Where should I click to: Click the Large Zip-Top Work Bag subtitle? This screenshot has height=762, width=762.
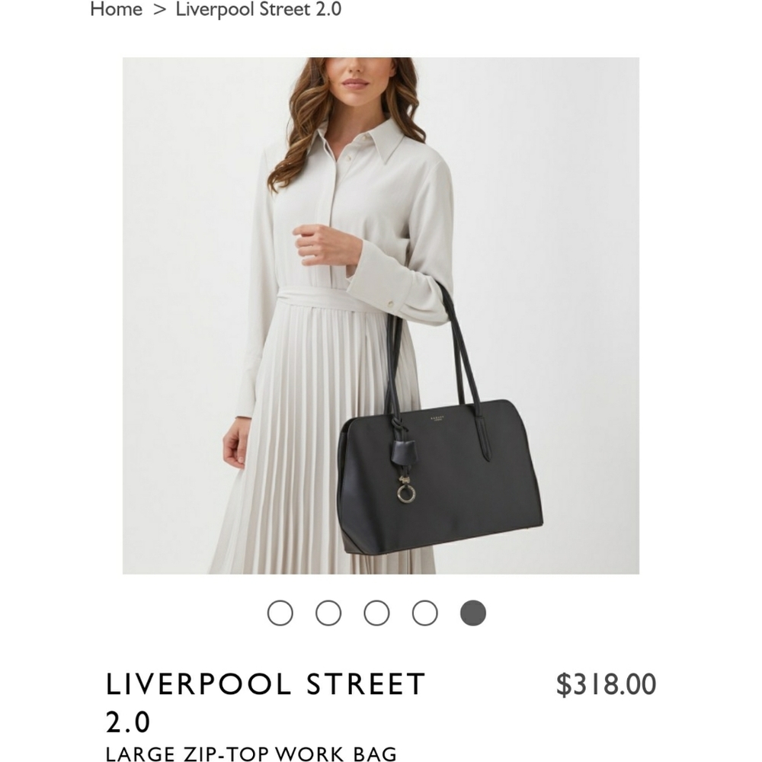251,754
